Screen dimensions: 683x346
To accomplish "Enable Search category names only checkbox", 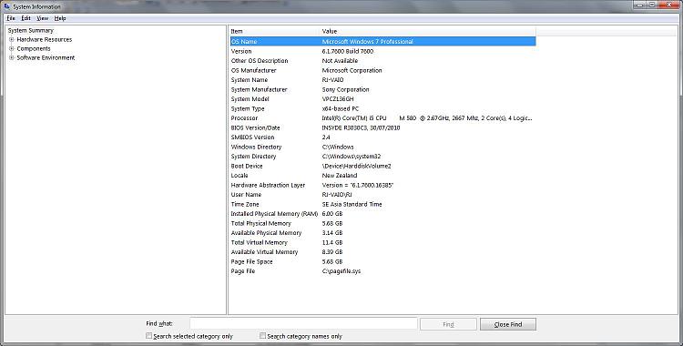I will point(262,336).
